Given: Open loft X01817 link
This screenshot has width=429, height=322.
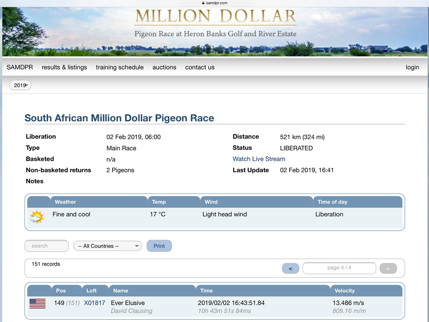Looking at the screenshot, I should 95,303.
